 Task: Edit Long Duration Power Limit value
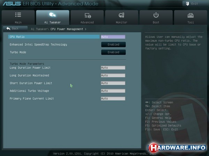113,68
